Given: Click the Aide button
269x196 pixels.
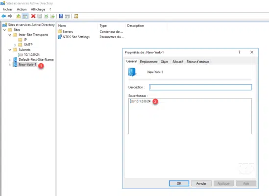Looking at the screenshot, I should coord(246,183).
